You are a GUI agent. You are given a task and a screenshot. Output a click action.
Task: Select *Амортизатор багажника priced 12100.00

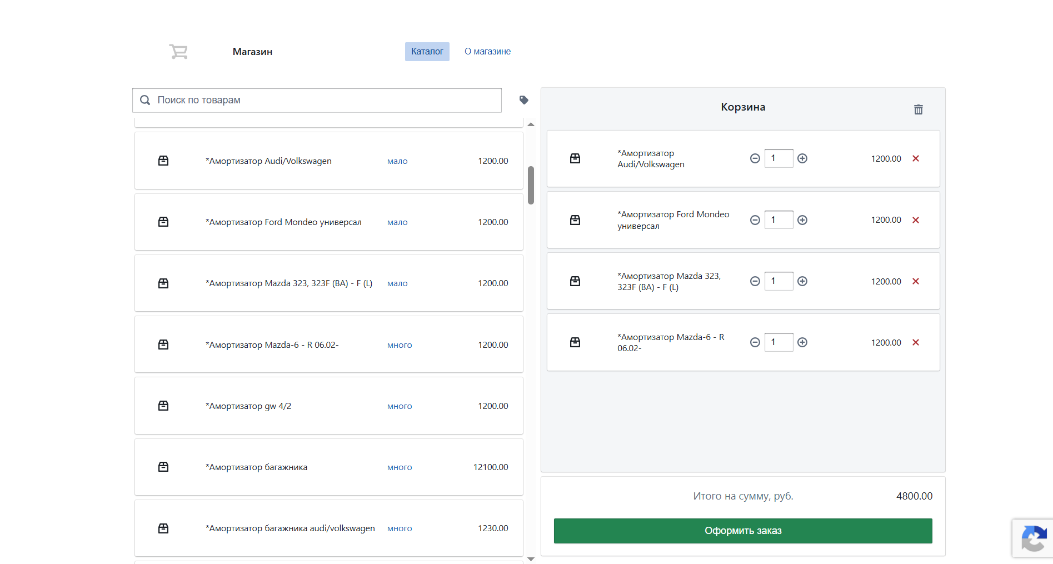click(329, 467)
